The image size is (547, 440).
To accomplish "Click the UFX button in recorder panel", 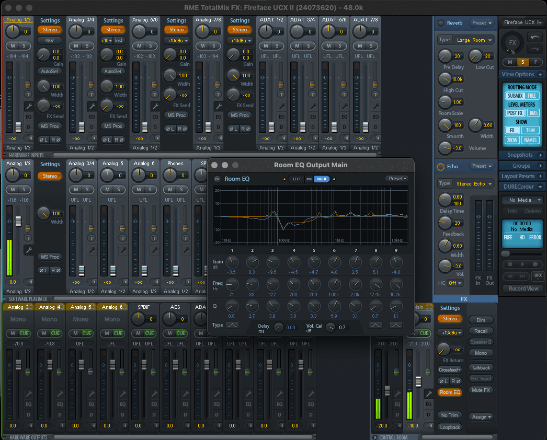I will pyautogui.click(x=538, y=276).
